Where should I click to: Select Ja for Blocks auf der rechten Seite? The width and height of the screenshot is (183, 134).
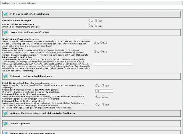[x=89, y=26]
